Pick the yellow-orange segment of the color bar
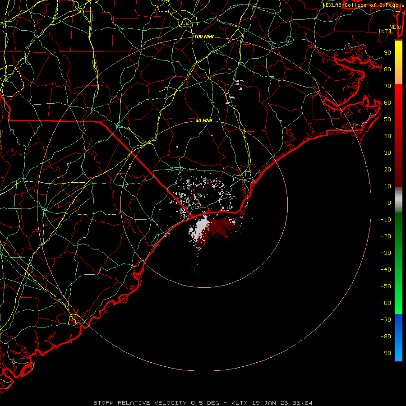This screenshot has width=406, height=406. click(x=398, y=62)
